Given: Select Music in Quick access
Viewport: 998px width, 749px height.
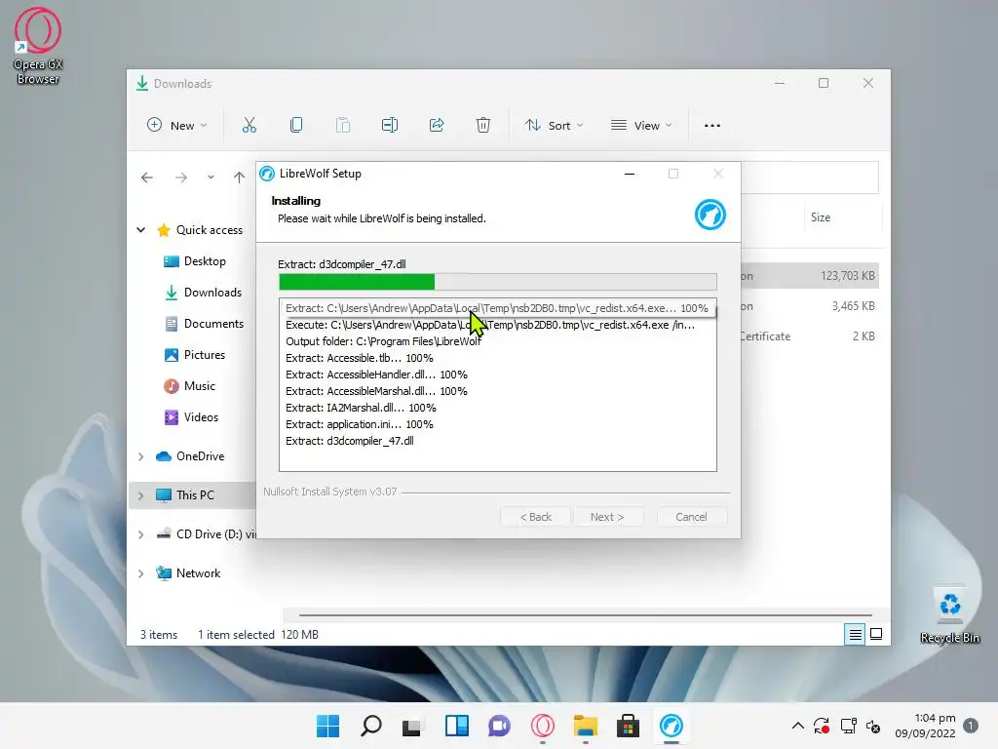Looking at the screenshot, I should point(190,386).
